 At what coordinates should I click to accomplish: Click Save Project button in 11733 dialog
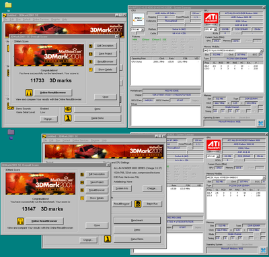(106, 54)
